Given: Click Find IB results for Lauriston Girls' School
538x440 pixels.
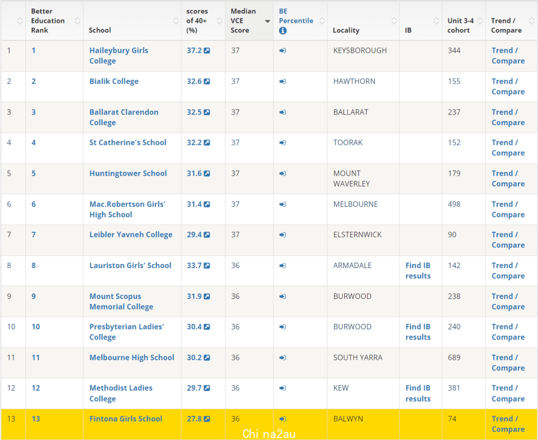Looking at the screenshot, I should (x=418, y=271).
